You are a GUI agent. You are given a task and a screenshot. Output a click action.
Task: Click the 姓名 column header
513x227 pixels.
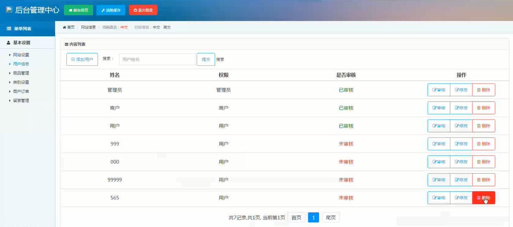point(115,75)
